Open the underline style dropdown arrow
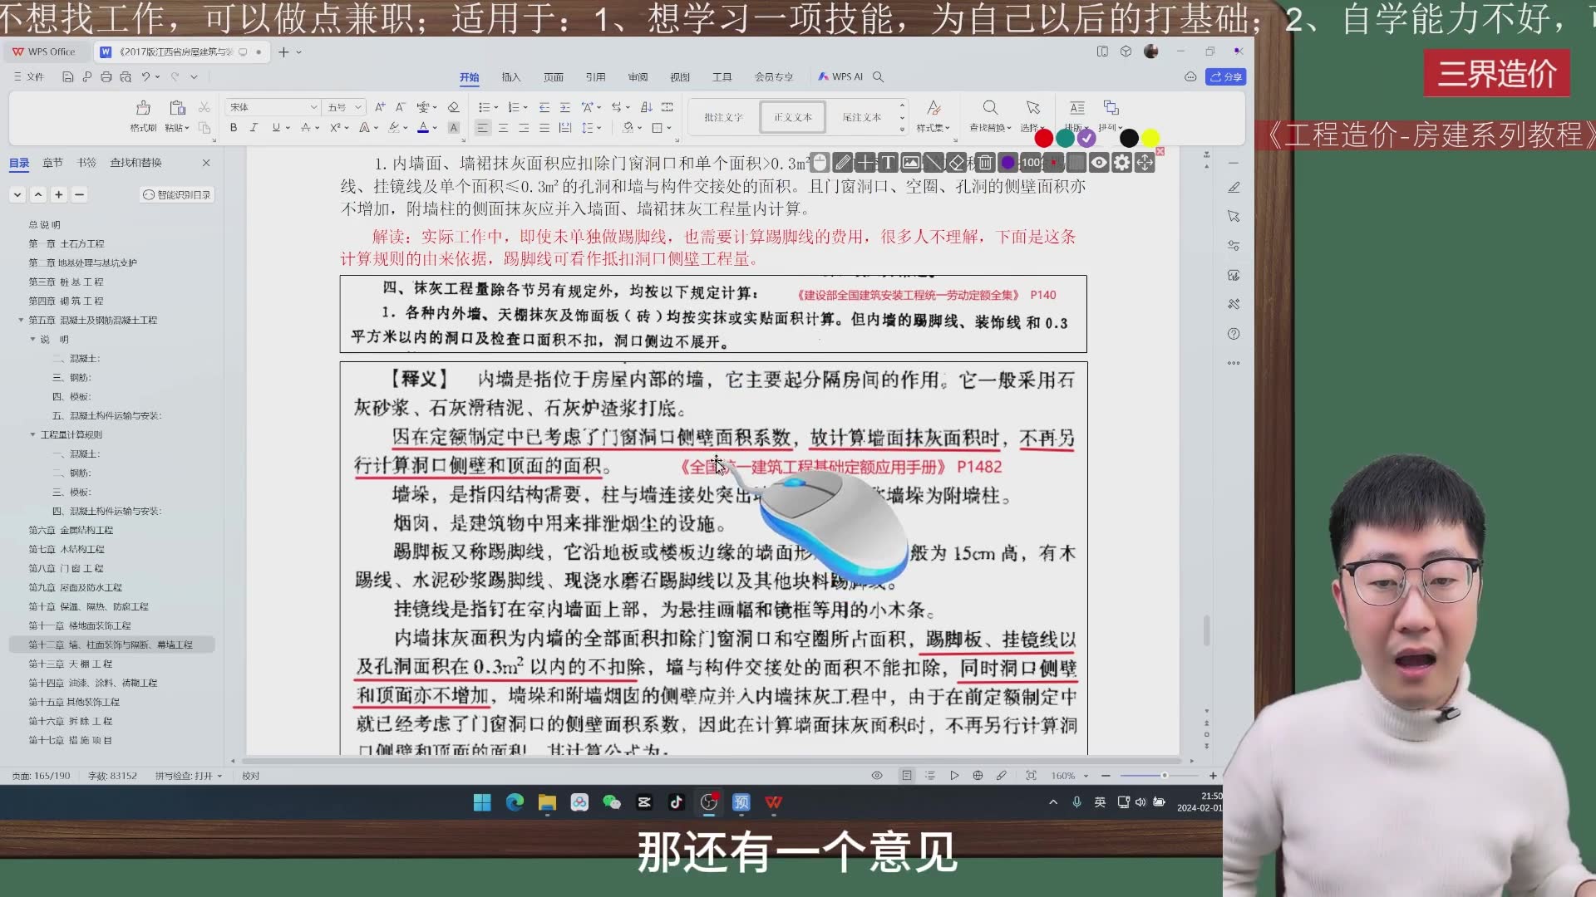 click(x=288, y=128)
